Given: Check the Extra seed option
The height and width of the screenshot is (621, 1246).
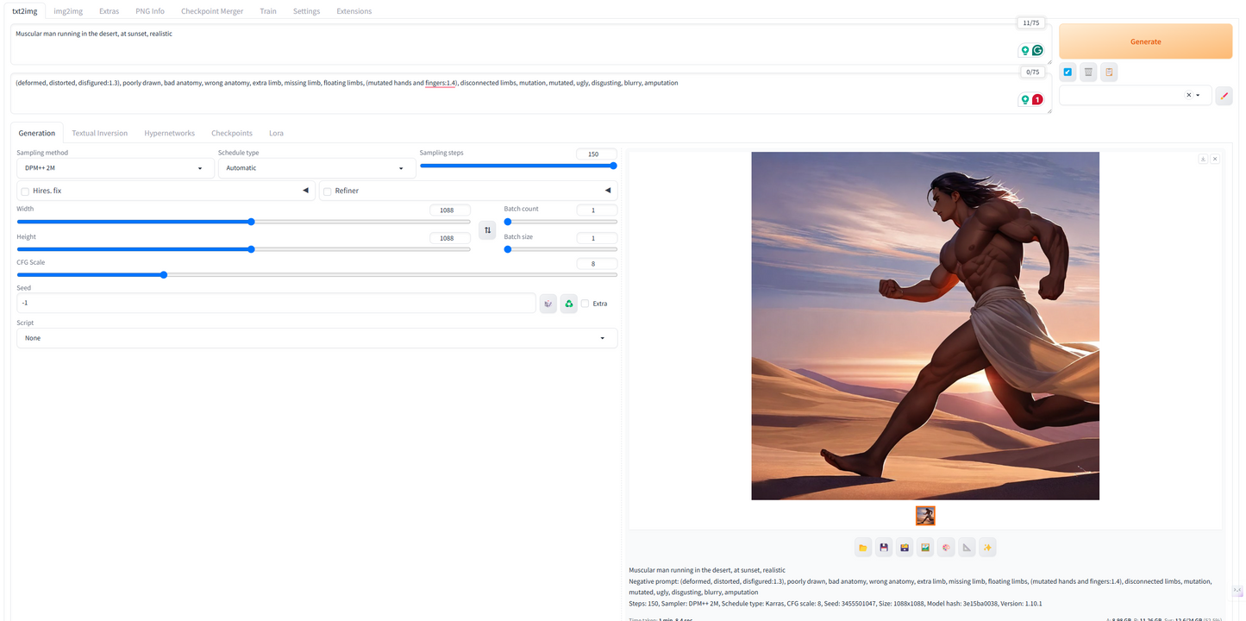Looking at the screenshot, I should tap(585, 303).
